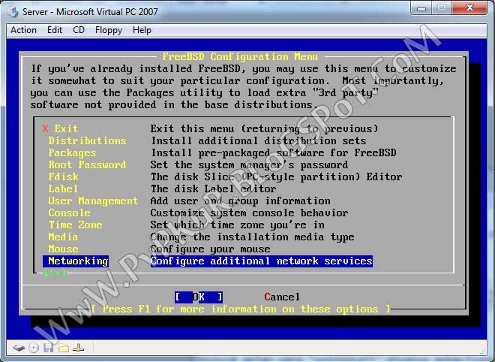Screen dimensions: 495x362
Task: Open the Help menu
Action: pos(142,30)
